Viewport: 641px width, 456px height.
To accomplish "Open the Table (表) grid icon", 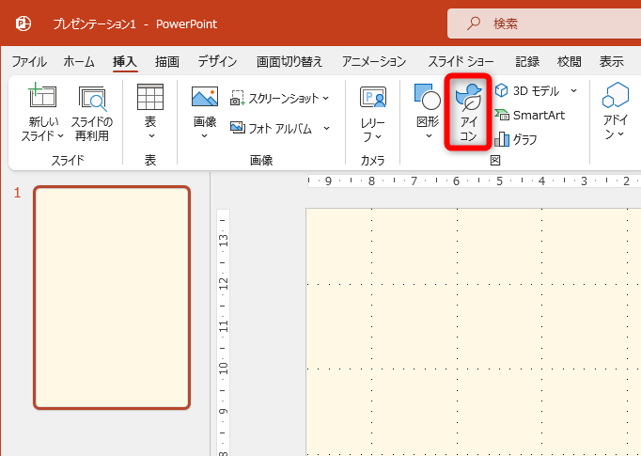I will click(150, 97).
